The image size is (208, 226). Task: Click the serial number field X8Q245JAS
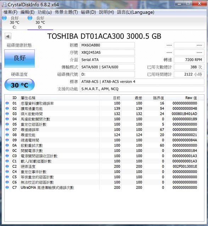(107, 53)
